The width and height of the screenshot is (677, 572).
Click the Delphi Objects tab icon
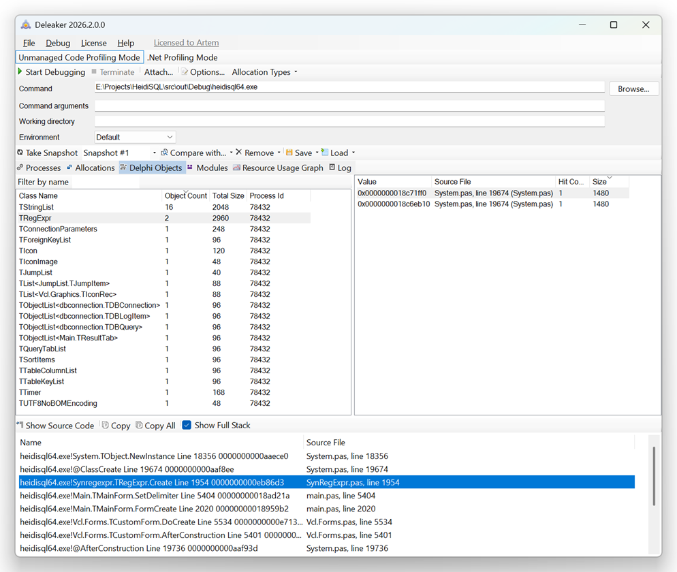click(x=123, y=168)
